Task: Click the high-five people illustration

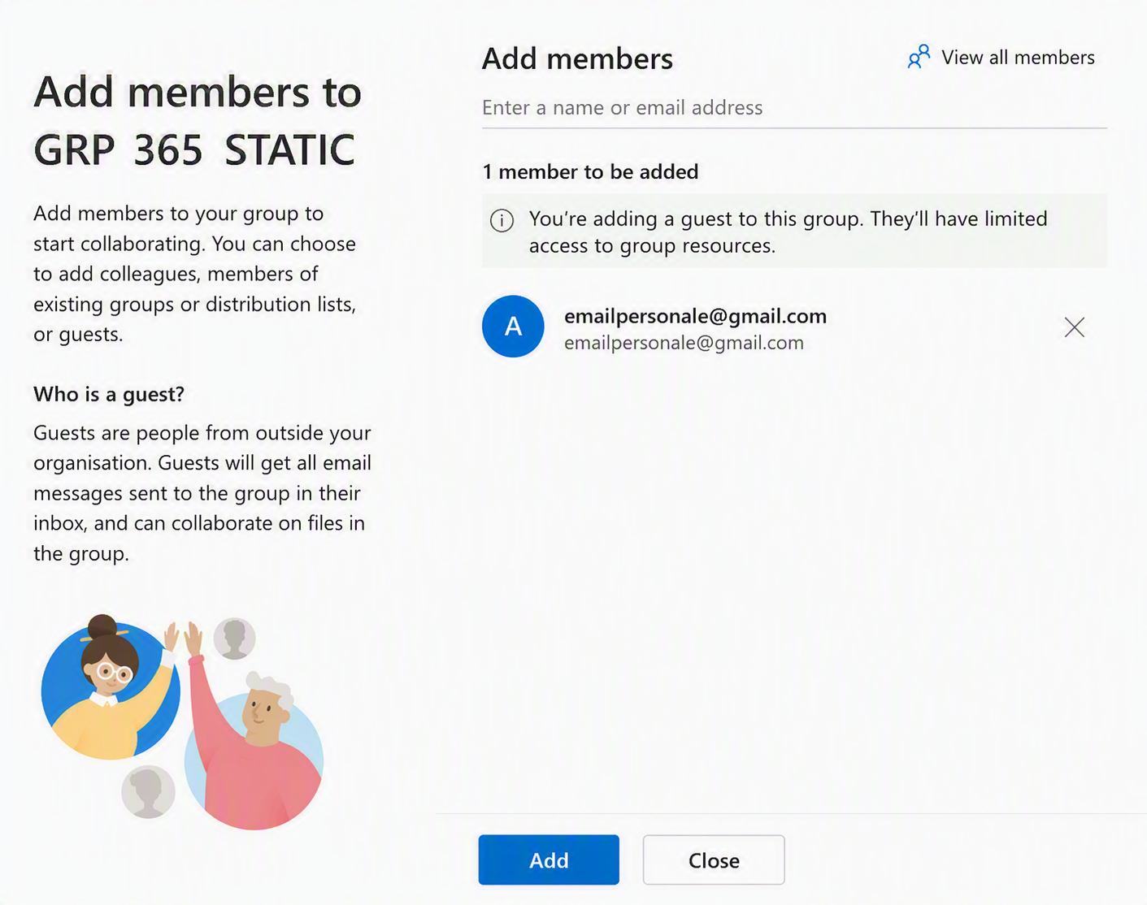Action: click(x=182, y=721)
